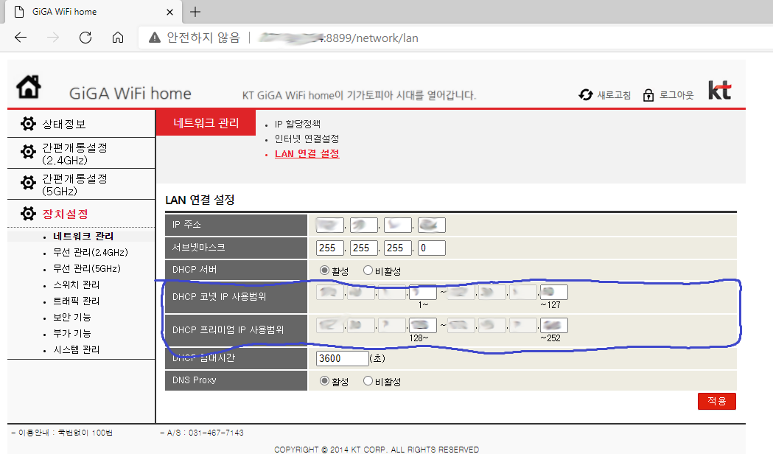Viewport: 773px width, 454px height.
Task: Select 무선 관리(2.4GHz) submenu item
Action: 91,252
